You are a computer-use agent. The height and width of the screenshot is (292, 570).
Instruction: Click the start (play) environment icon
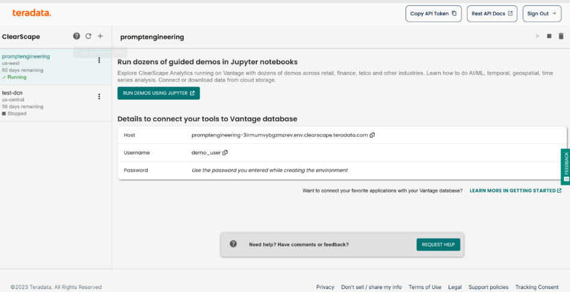(x=538, y=37)
